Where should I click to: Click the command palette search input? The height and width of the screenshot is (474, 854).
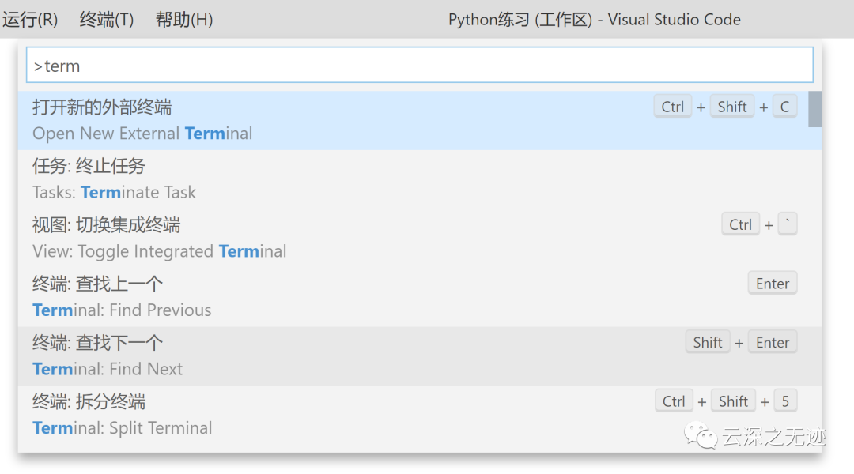coord(419,65)
